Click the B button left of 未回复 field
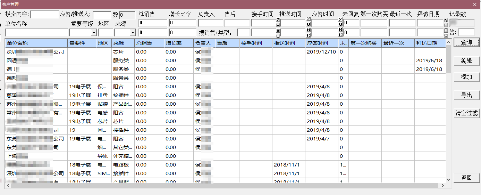This screenshot has width=481, height=195. [340, 30]
